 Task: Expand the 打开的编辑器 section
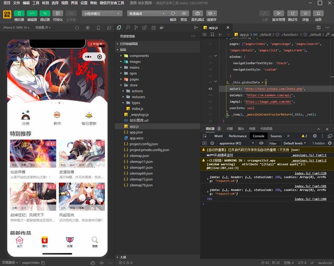click(158, 44)
